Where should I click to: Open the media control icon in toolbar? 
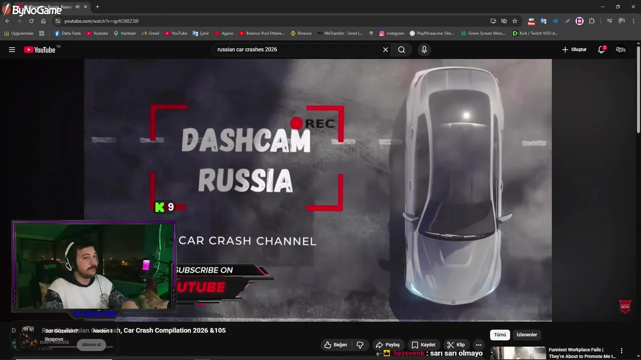click(x=609, y=21)
